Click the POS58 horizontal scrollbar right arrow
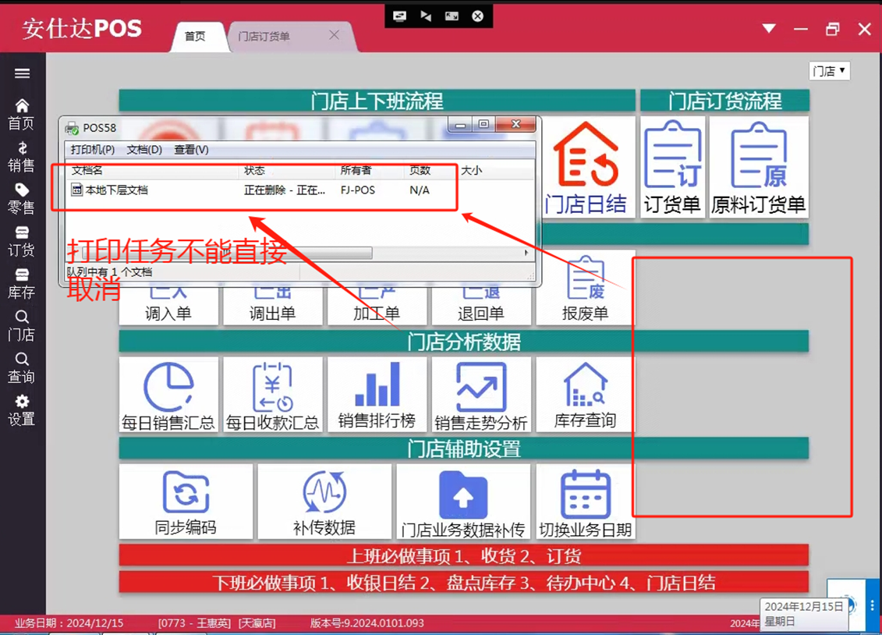This screenshot has height=635, width=882. (x=526, y=253)
